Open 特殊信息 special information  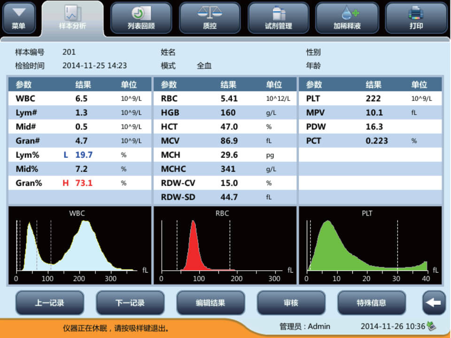coord(372,303)
